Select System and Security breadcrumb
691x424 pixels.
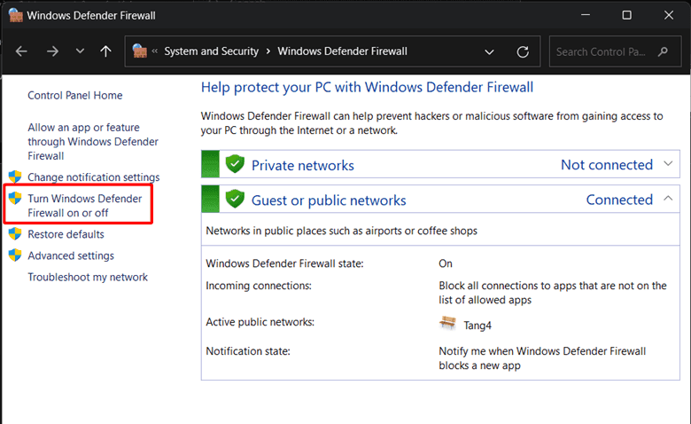click(212, 51)
